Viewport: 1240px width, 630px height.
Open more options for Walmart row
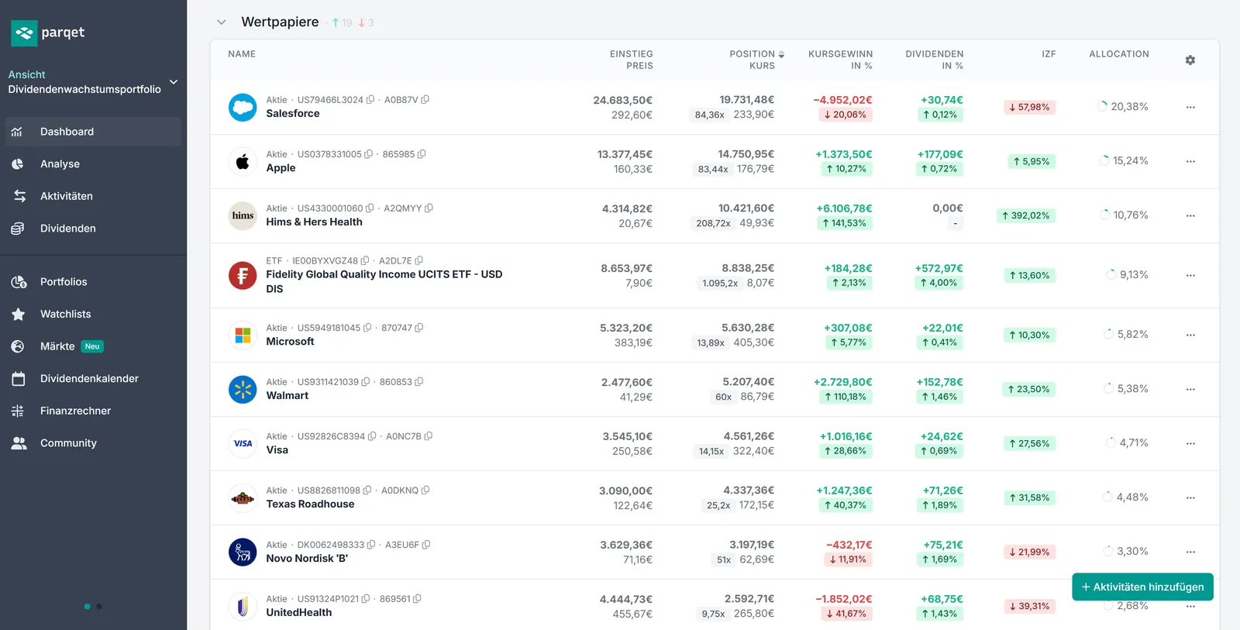point(1190,389)
